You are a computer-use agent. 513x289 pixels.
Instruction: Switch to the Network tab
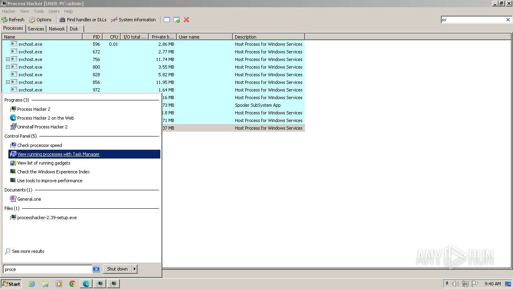pyautogui.click(x=57, y=29)
